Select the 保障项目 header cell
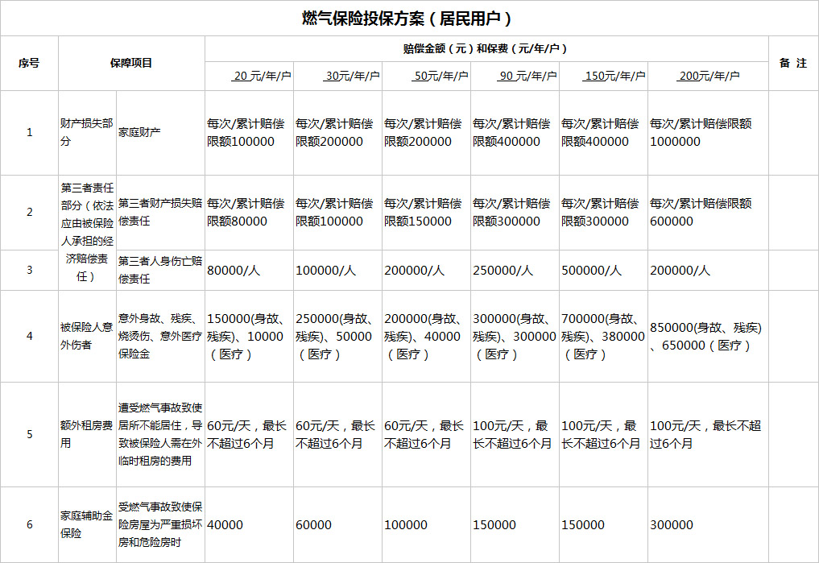 [131, 63]
